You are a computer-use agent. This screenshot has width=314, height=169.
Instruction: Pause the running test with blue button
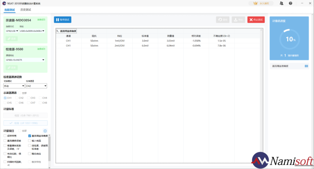click(62, 20)
